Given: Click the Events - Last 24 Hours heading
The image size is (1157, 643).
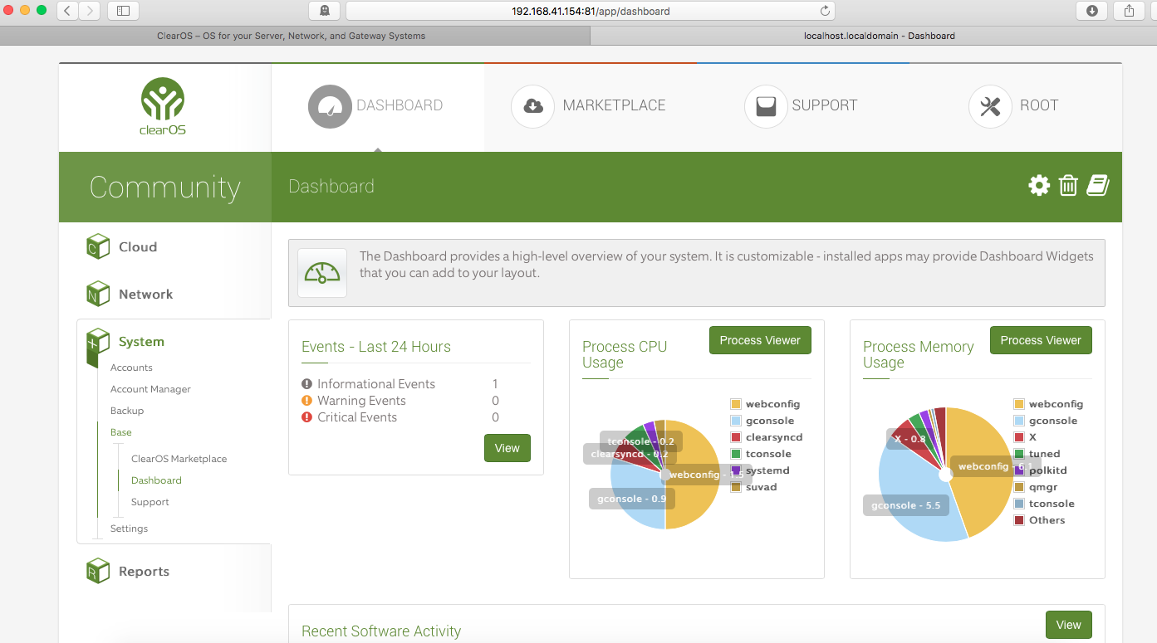Looking at the screenshot, I should [x=376, y=347].
